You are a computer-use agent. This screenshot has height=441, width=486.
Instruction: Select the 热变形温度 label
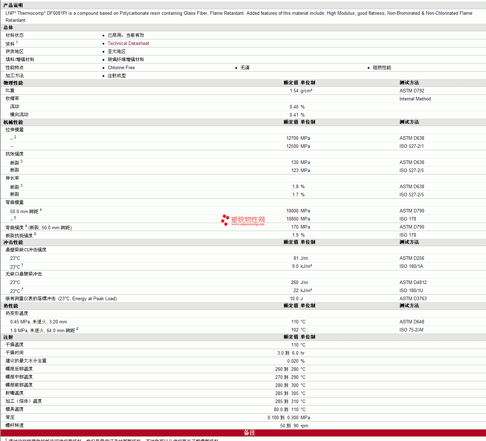click(x=17, y=313)
